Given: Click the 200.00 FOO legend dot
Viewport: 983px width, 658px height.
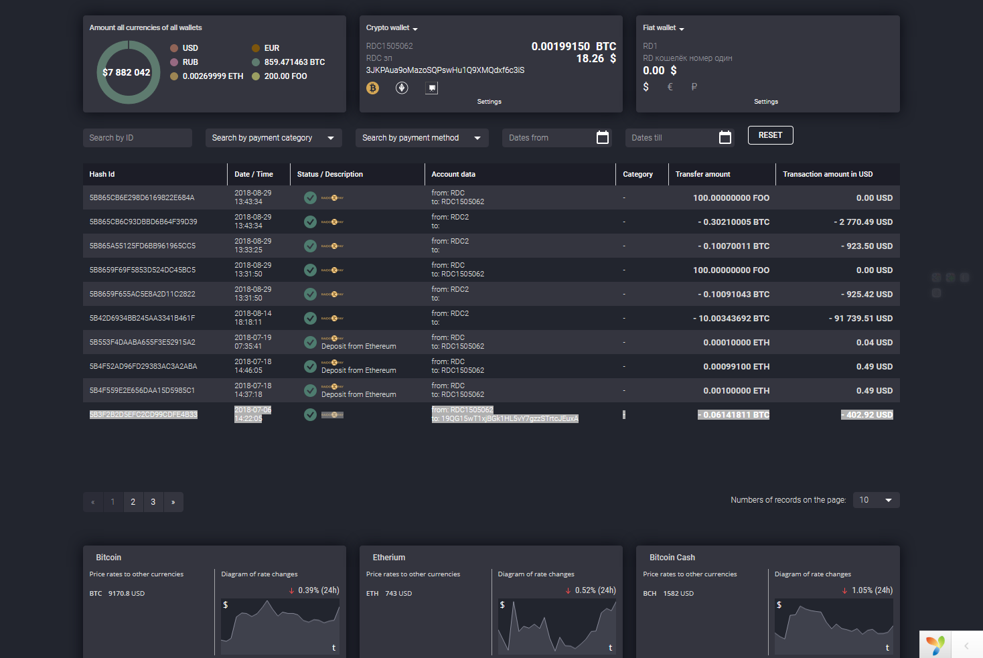Looking at the screenshot, I should [x=256, y=76].
